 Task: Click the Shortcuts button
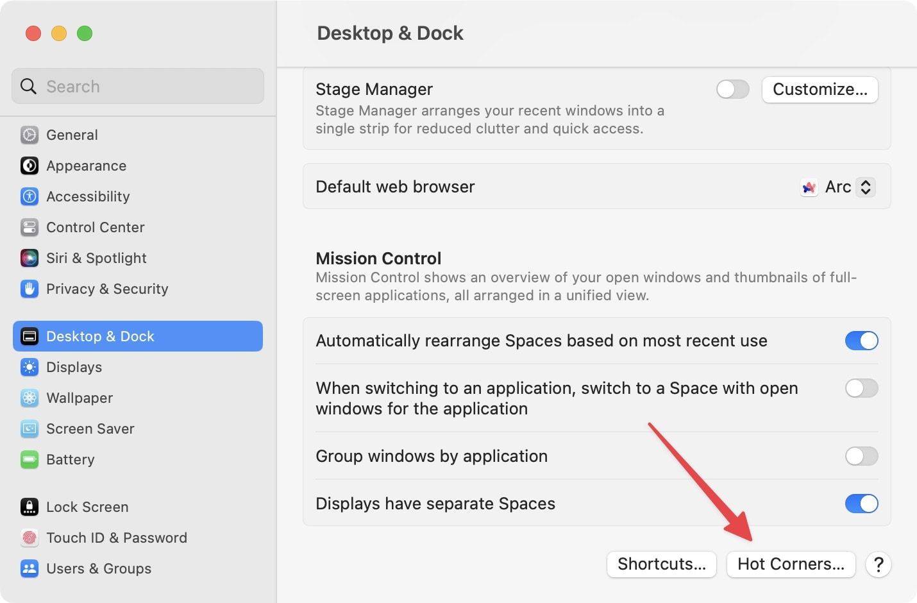pyautogui.click(x=661, y=565)
